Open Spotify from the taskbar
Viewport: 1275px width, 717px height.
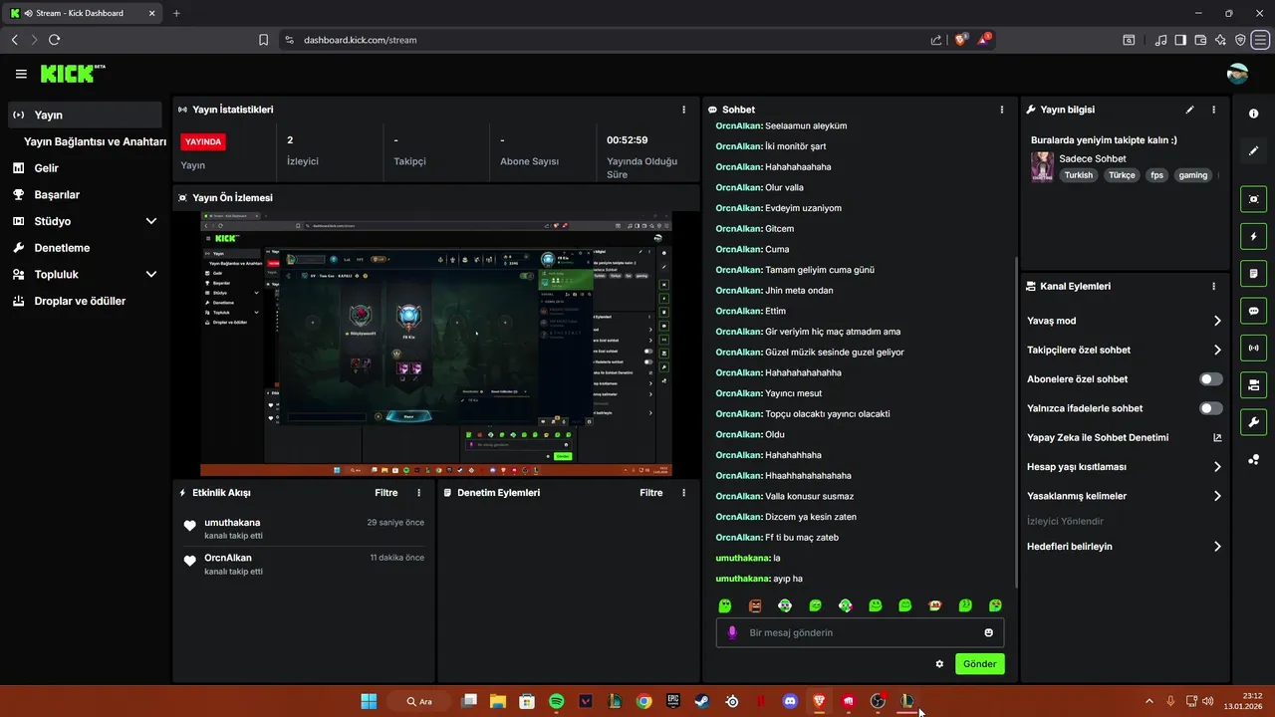(557, 701)
